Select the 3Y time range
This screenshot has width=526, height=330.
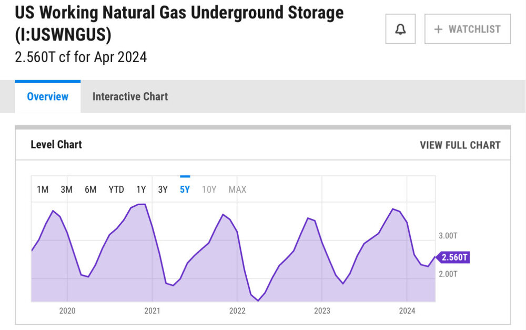[x=163, y=189]
